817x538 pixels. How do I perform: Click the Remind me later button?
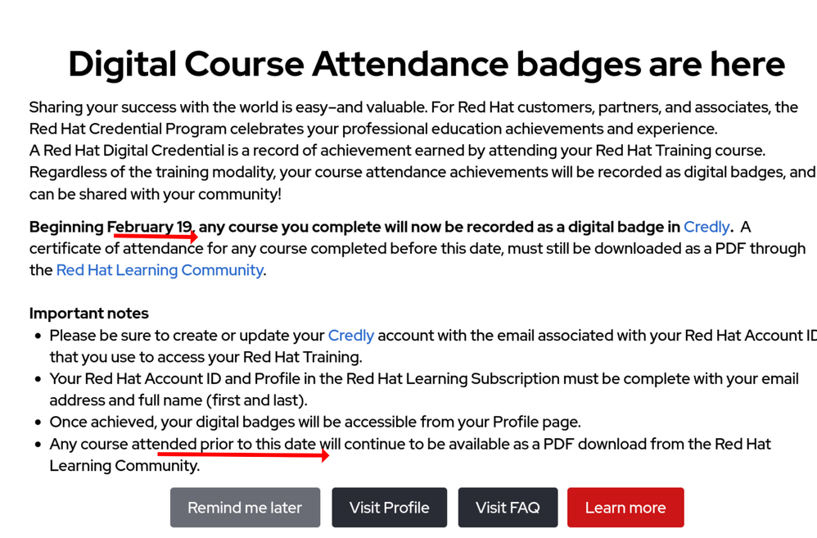(x=245, y=508)
